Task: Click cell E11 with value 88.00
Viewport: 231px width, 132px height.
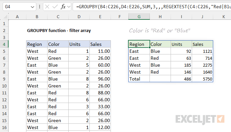Action: coord(100,93)
